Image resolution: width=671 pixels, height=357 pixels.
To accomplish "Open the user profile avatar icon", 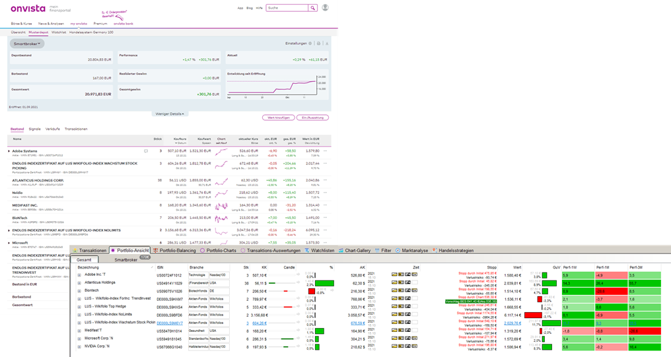I will point(325,8).
